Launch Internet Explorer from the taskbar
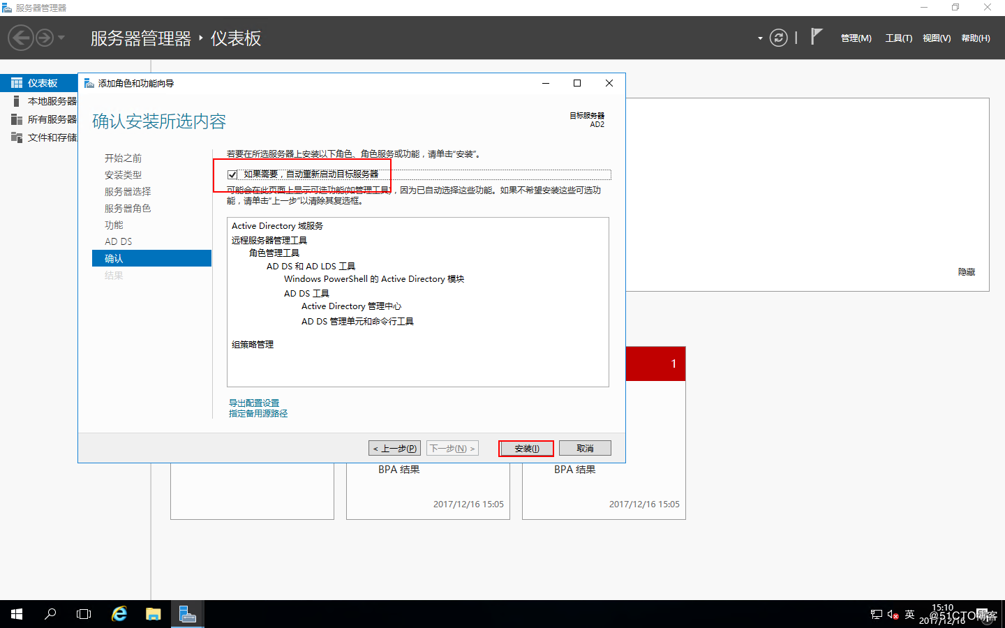The width and height of the screenshot is (1005, 628). (119, 614)
